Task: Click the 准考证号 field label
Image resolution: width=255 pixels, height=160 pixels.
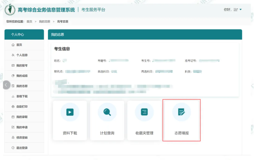Action: pyautogui.click(x=191, y=61)
